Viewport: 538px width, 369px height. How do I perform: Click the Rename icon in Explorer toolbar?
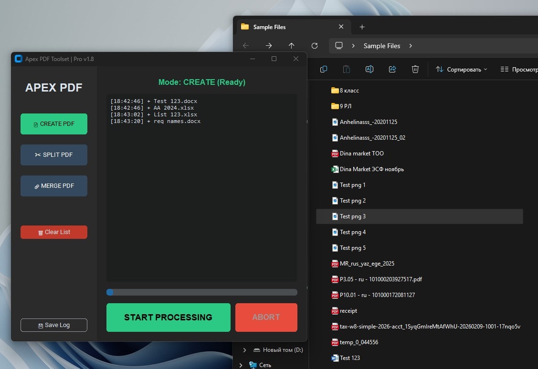369,69
